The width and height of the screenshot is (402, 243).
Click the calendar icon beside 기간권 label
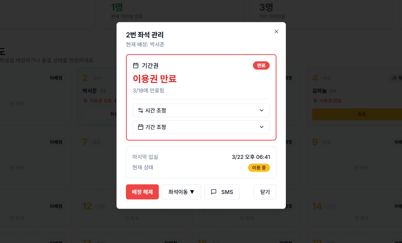pos(135,65)
